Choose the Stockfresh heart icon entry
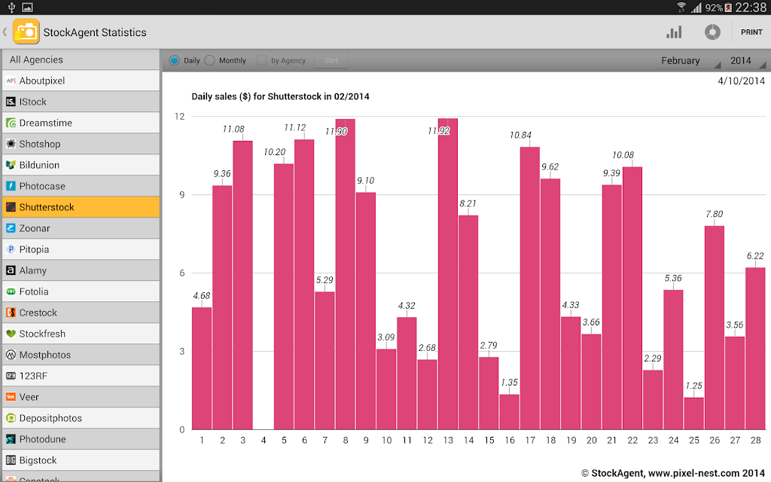Viewport: 771px width, 482px height. (11, 334)
